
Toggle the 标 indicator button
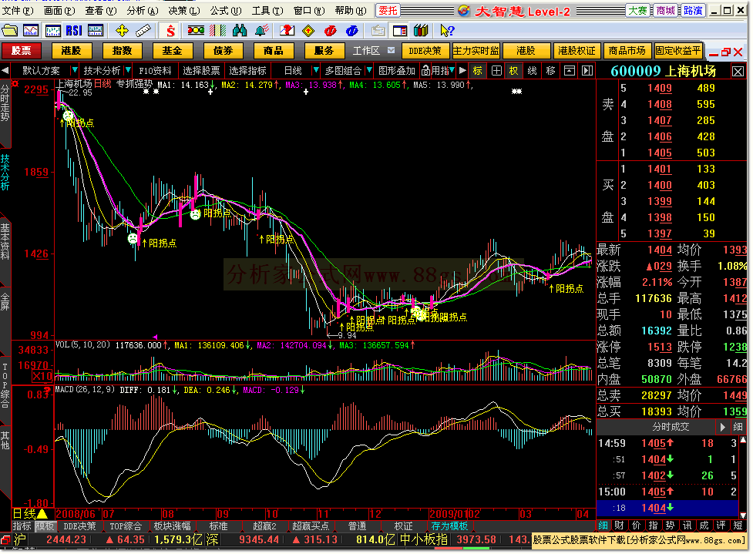[x=477, y=71]
